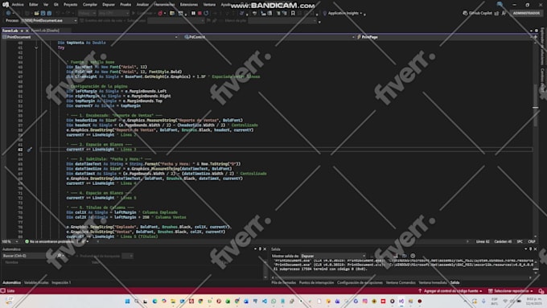Click the Save file toolbar icon
The height and width of the screenshot is (308, 547).
[x=43, y=13]
